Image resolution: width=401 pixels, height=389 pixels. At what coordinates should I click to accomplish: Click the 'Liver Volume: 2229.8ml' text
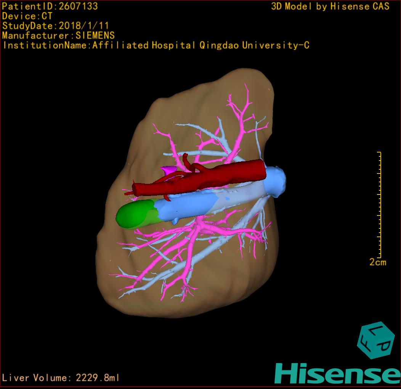[60, 378]
